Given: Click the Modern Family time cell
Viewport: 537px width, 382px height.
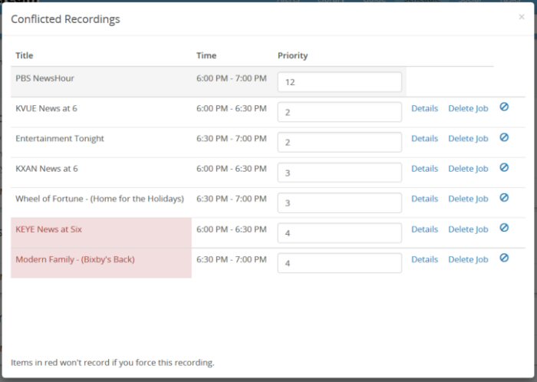Looking at the screenshot, I should point(232,259).
